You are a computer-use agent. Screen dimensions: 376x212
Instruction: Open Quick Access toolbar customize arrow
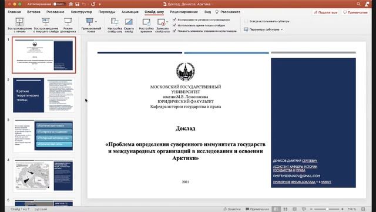coord(100,4)
